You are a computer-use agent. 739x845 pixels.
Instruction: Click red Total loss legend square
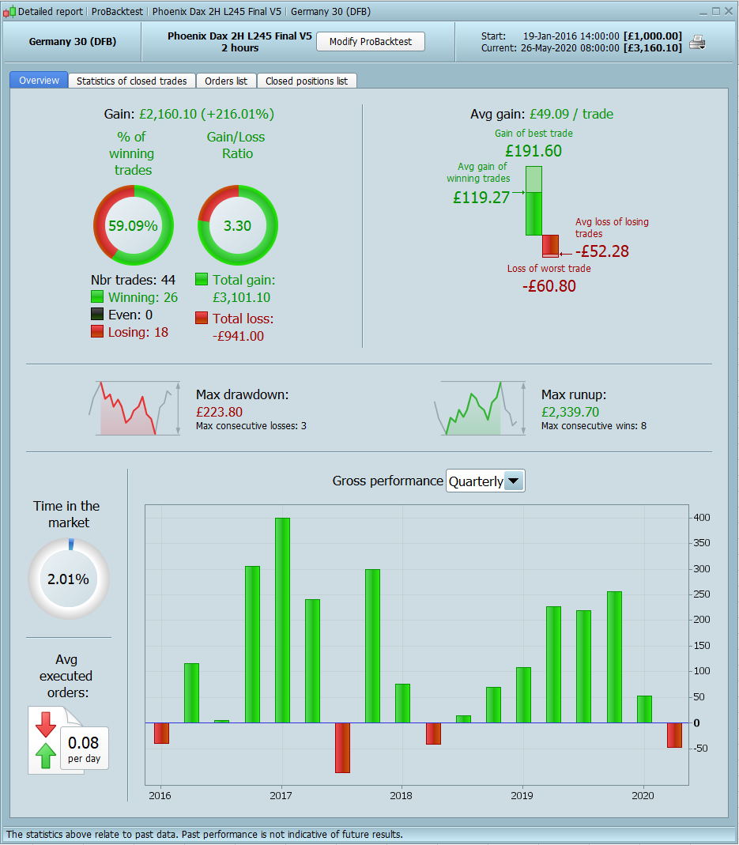pyautogui.click(x=202, y=318)
